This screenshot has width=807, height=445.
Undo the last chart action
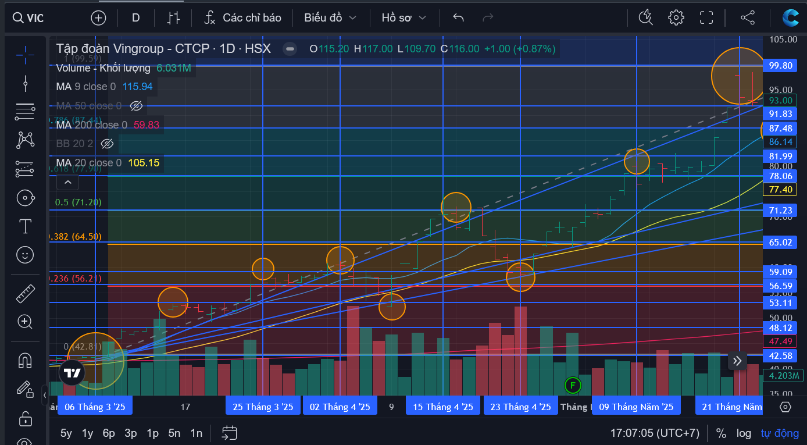(x=458, y=17)
